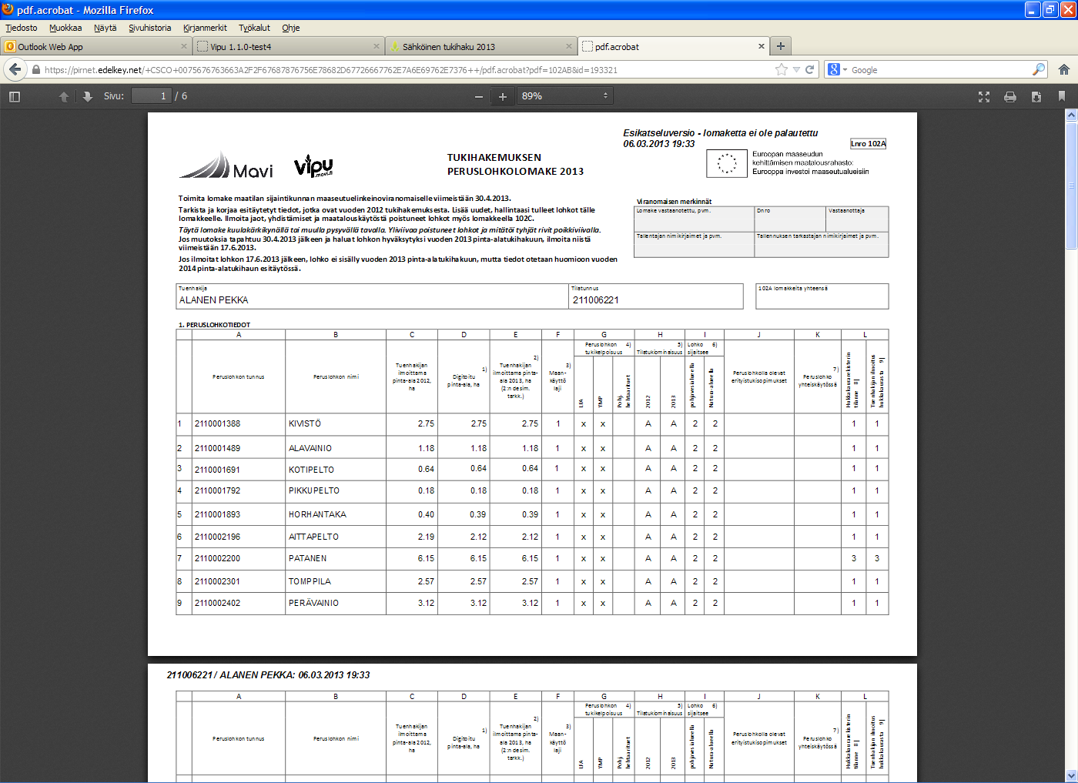The height and width of the screenshot is (783, 1078).
Task: Click the PDF page number field
Action: pos(151,96)
